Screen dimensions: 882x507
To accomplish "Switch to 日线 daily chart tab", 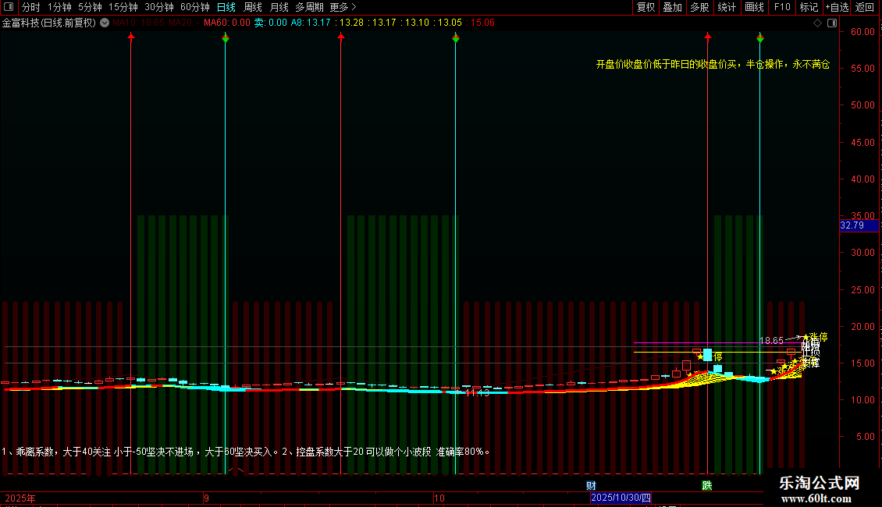I will click(226, 7).
